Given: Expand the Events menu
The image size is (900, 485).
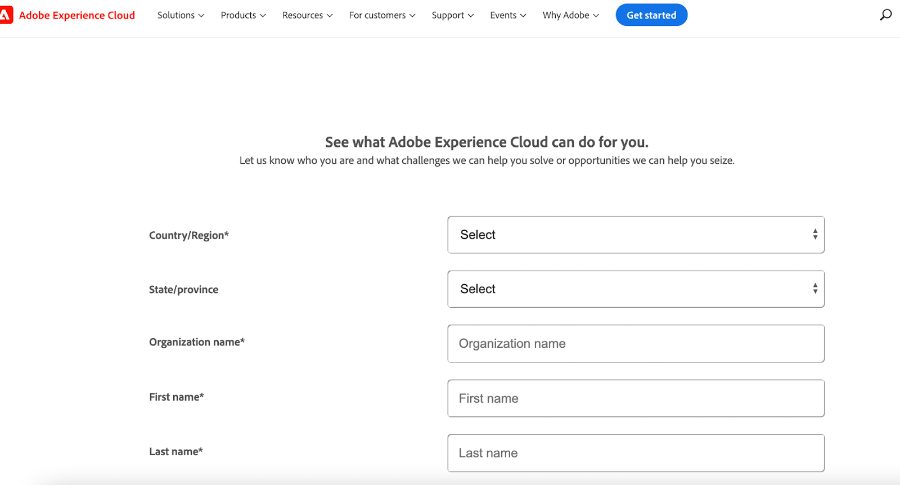Looking at the screenshot, I should [508, 15].
